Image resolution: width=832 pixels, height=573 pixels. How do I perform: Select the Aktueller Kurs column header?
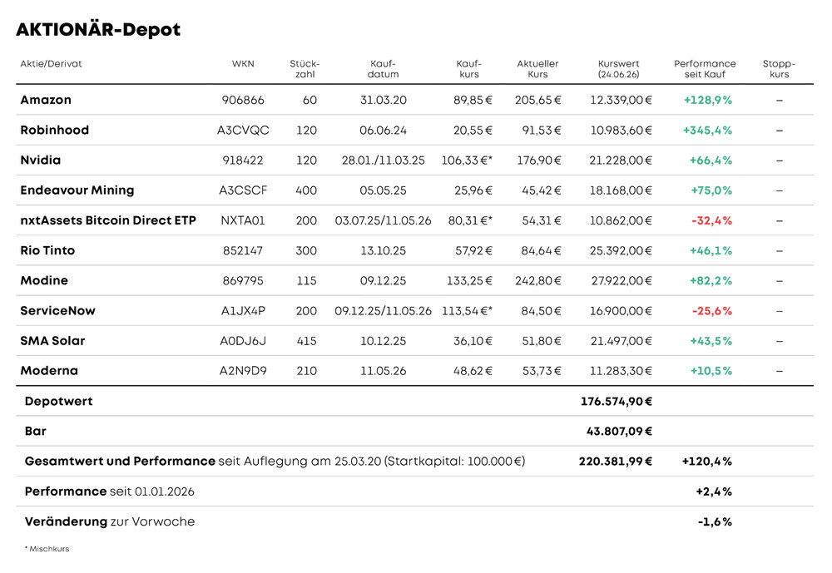(x=537, y=69)
